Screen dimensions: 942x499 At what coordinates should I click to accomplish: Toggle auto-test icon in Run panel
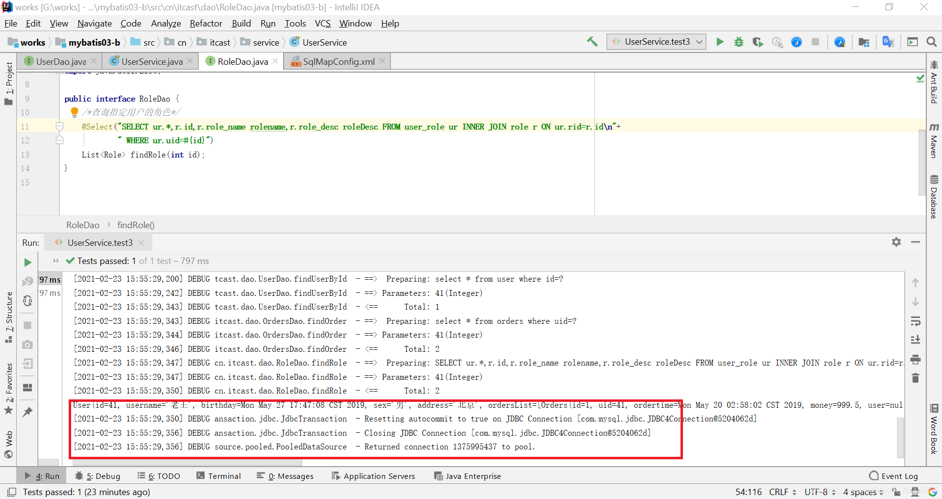click(x=27, y=300)
